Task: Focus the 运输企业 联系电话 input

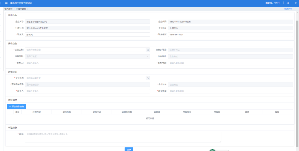Action: 230,91
